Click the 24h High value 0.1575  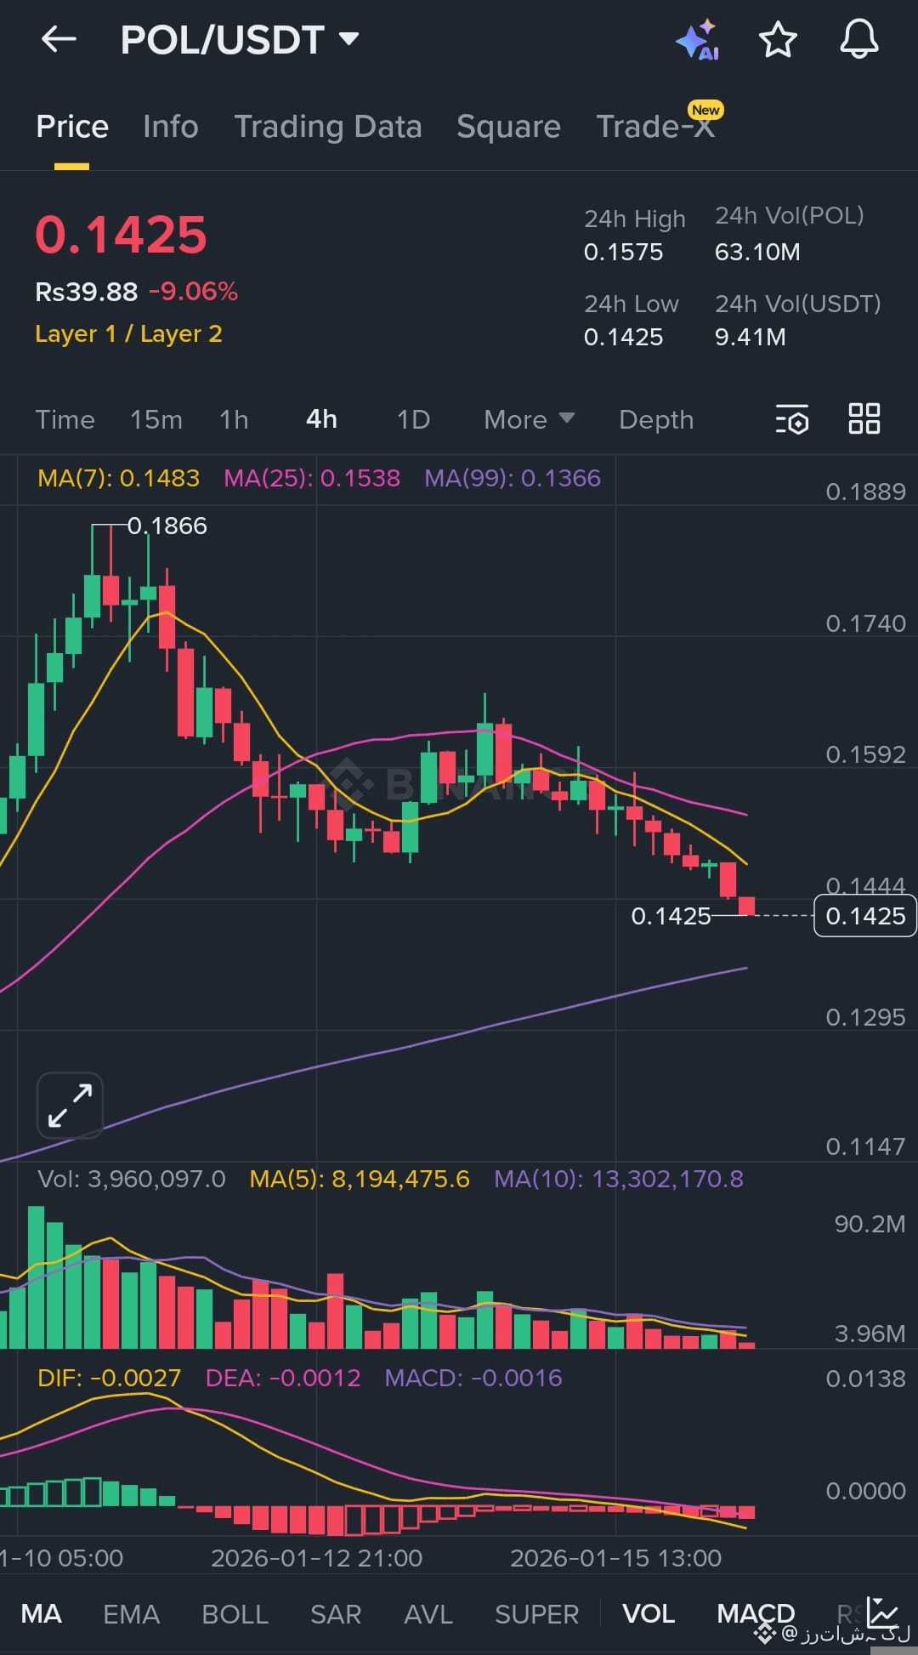(623, 252)
